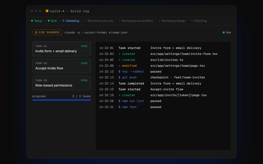This screenshot has width=263, height=164.
Task: Click the DONE label on TASK-33
Action: click(84, 80)
